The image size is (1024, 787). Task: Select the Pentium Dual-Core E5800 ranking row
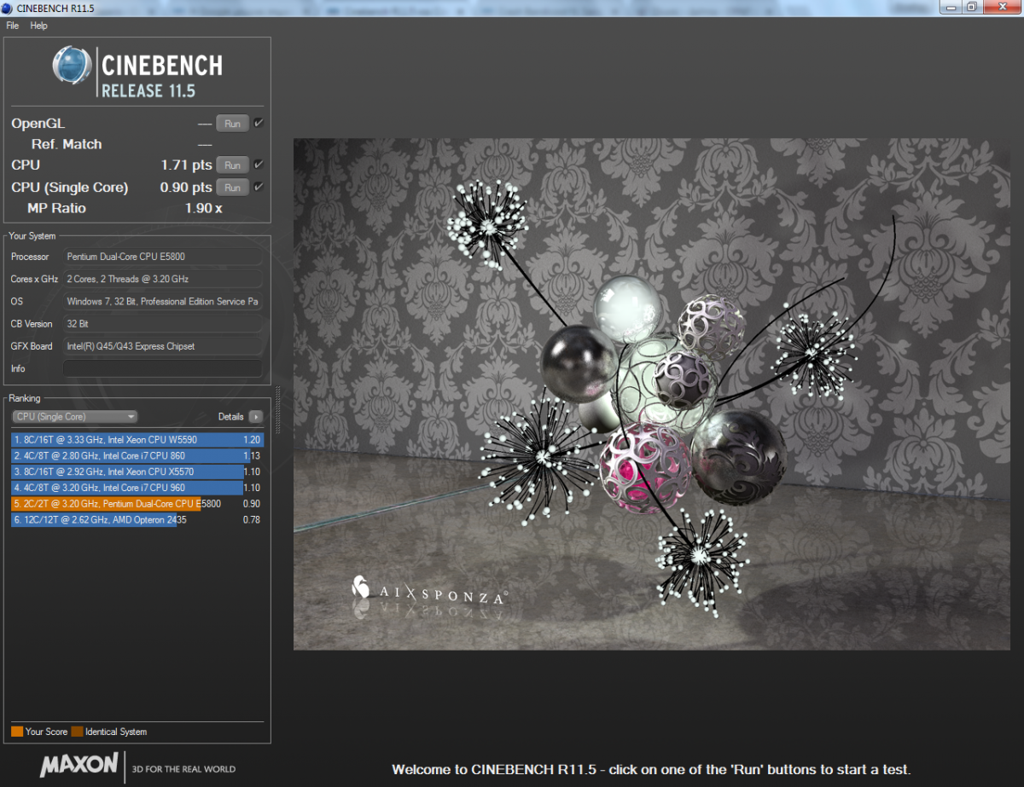138,504
